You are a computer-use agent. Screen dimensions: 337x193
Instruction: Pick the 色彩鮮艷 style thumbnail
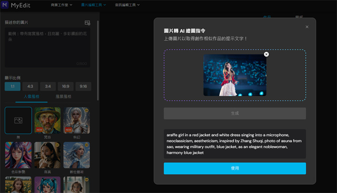tap(18, 154)
